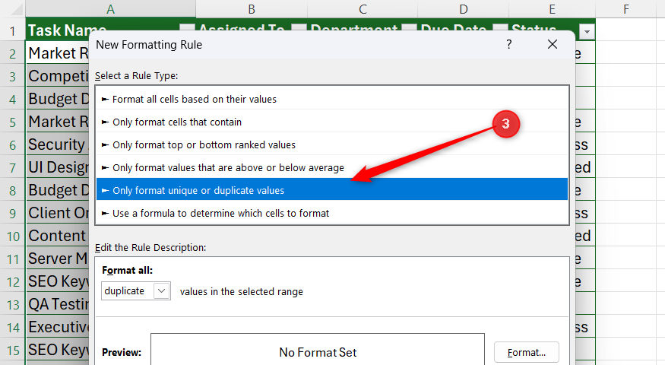
Task: Click the 'Server' cell in row 11
Action: point(58,259)
